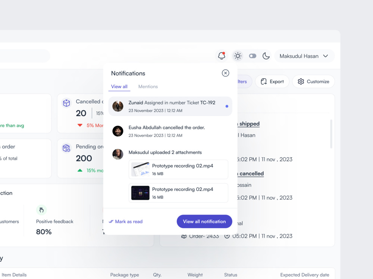Click Mark as read link
The image size is (373, 279).
(x=126, y=222)
